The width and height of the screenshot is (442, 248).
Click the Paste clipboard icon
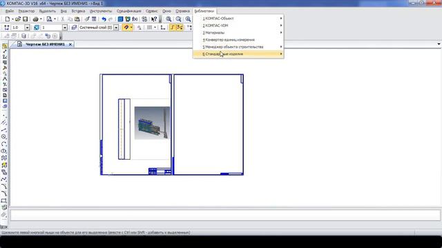click(x=77, y=19)
